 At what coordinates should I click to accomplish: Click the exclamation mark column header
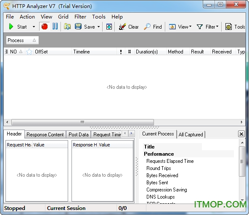click(x=121, y=52)
